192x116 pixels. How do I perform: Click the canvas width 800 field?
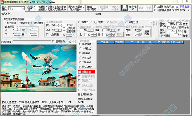click(x=171, y=24)
